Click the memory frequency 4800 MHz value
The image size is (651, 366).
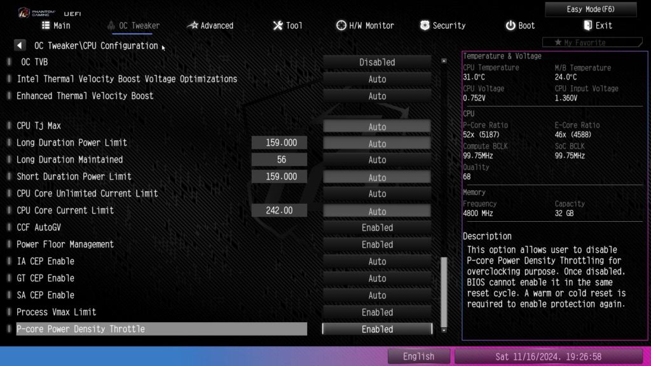coord(478,213)
